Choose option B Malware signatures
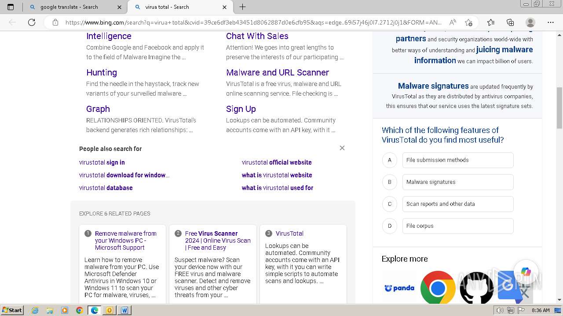563x316 pixels. tap(458, 182)
